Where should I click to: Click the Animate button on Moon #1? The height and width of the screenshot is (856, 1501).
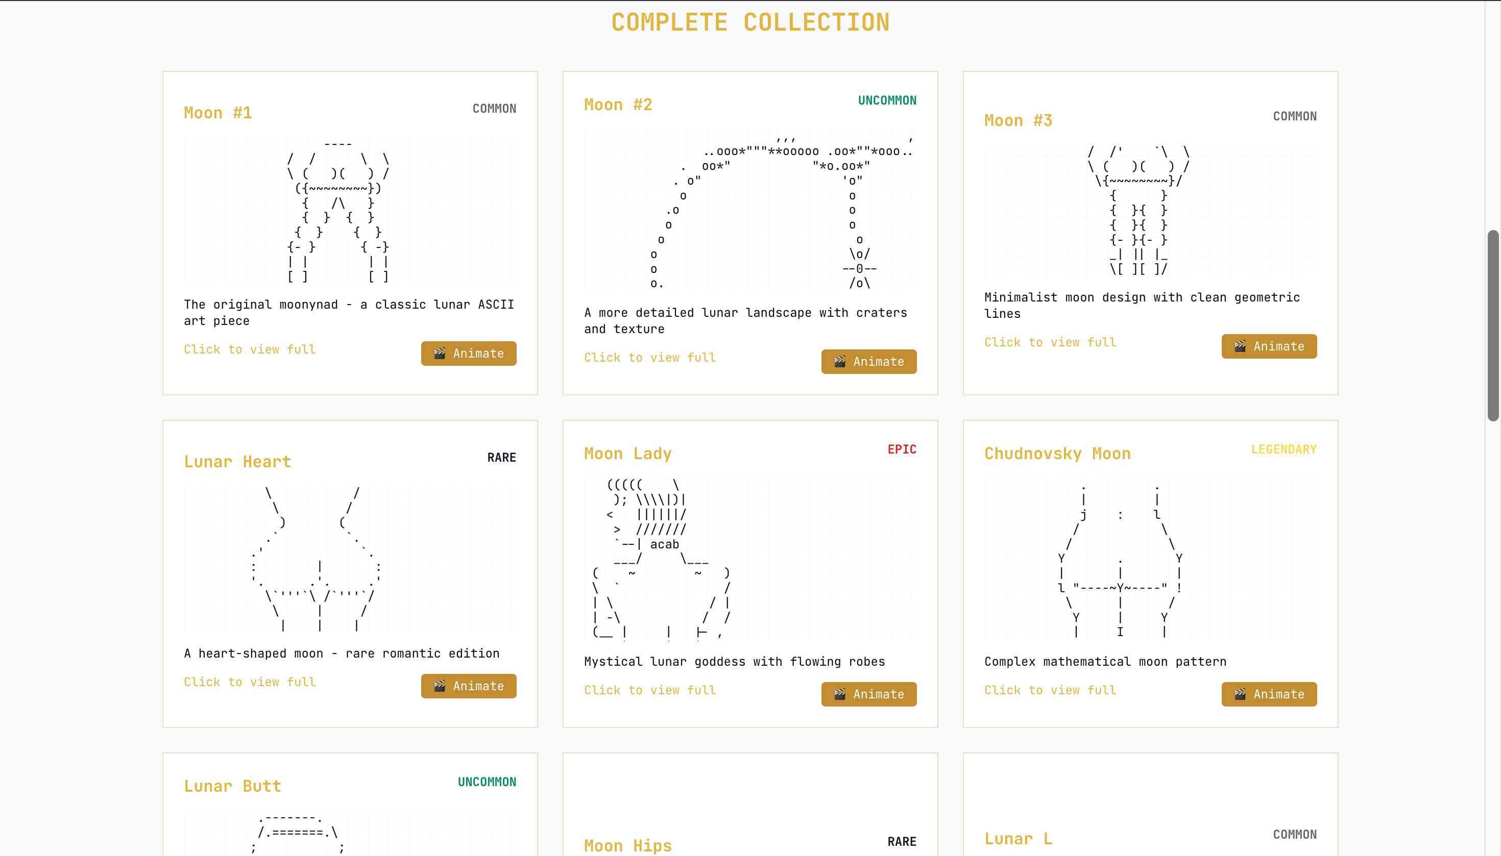[x=468, y=354]
